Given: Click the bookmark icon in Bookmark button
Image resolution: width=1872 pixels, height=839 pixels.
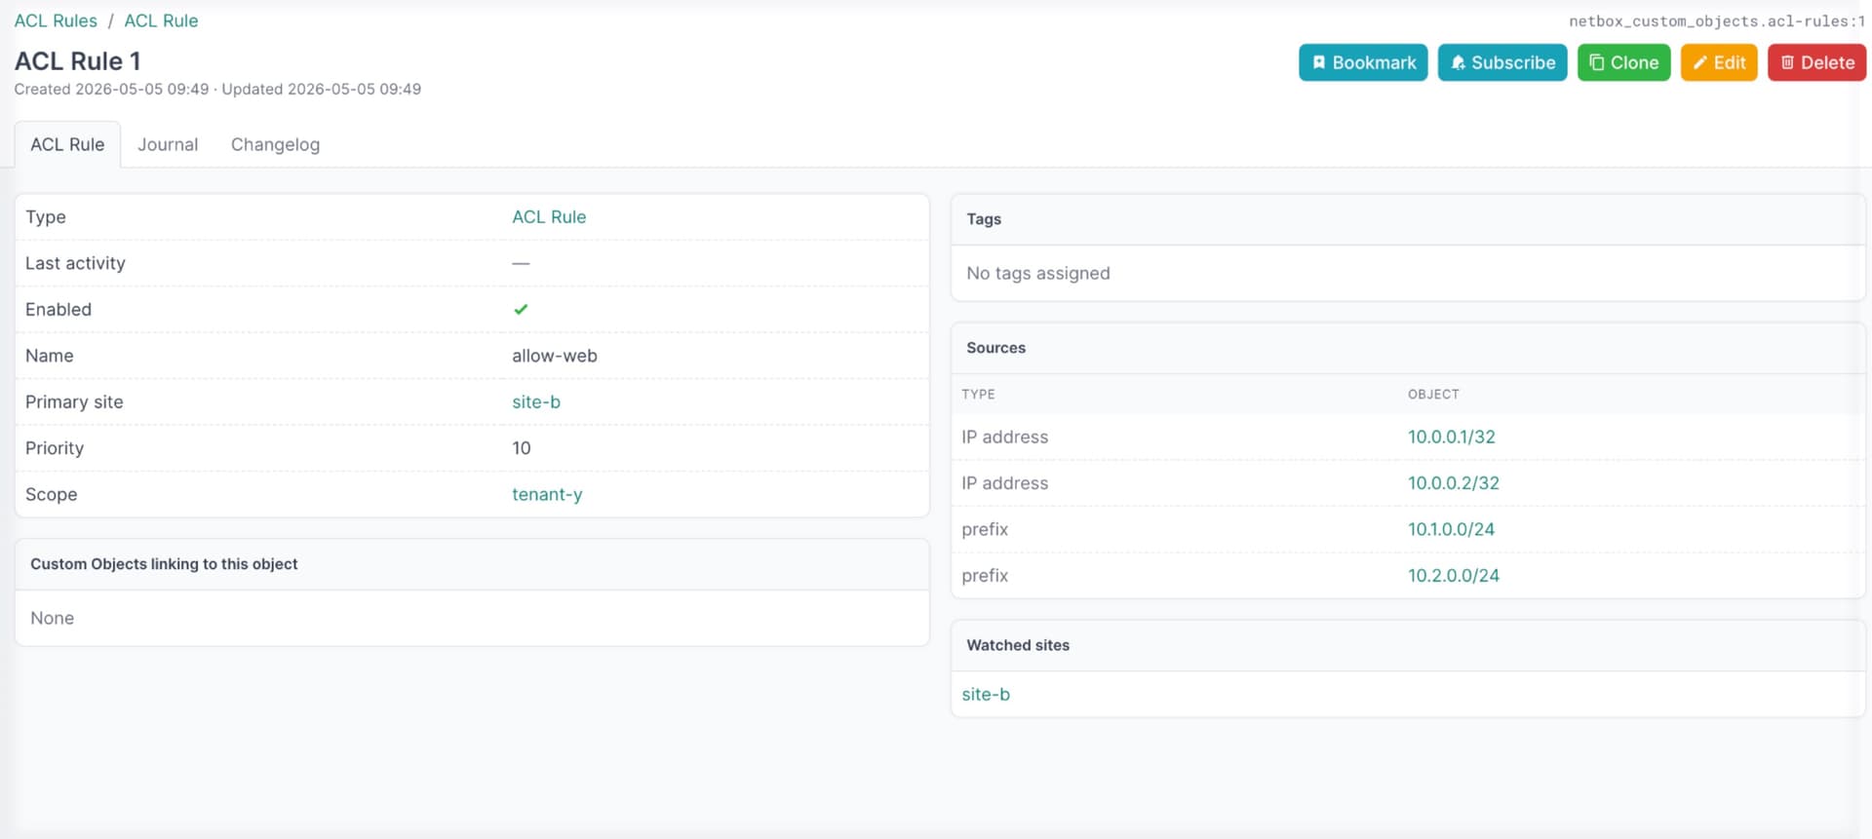Looking at the screenshot, I should pos(1318,62).
